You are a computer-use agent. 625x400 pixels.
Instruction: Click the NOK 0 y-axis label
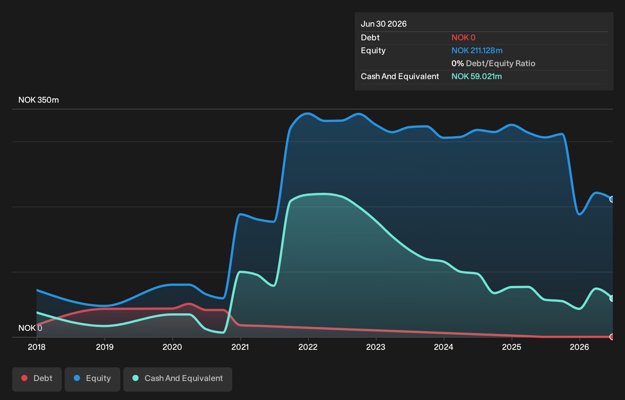pos(30,328)
